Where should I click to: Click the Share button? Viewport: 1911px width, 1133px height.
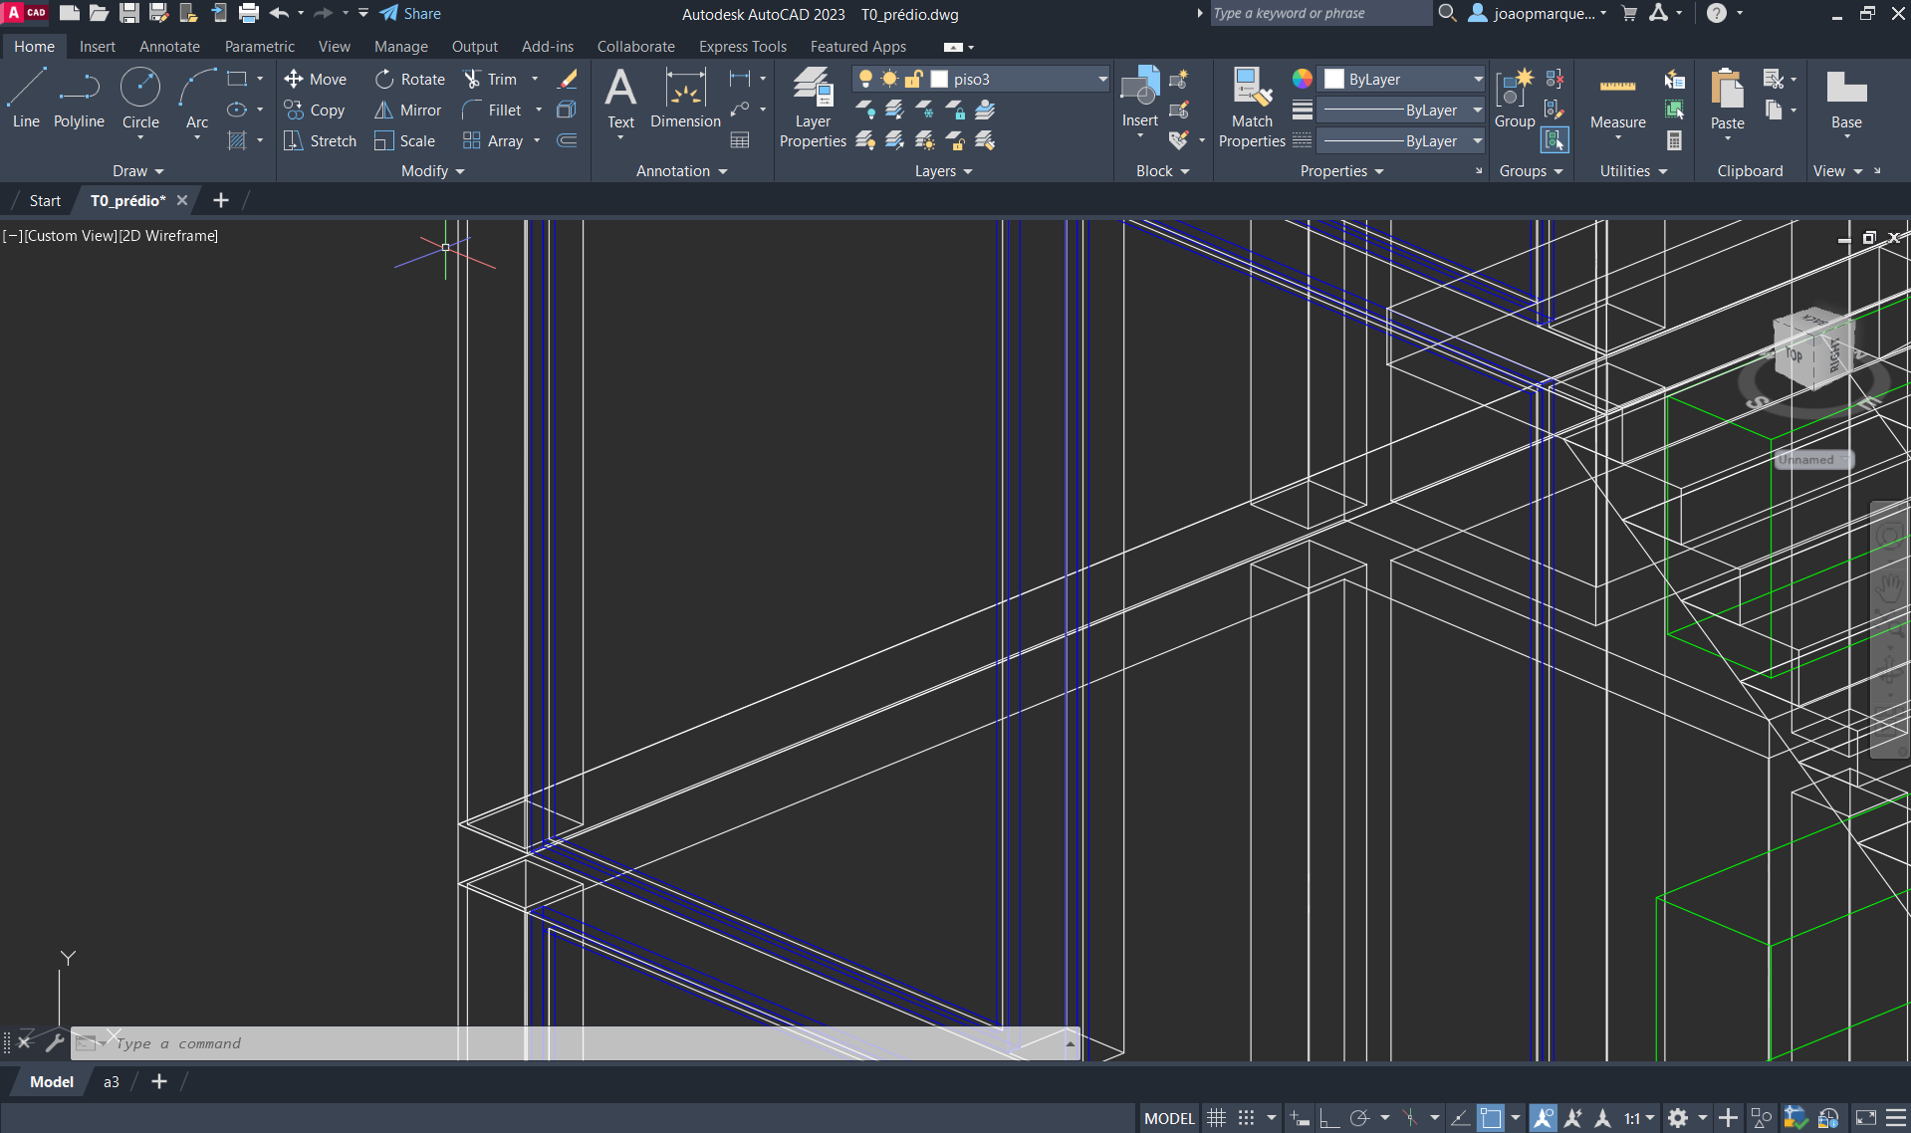pyautogui.click(x=410, y=14)
